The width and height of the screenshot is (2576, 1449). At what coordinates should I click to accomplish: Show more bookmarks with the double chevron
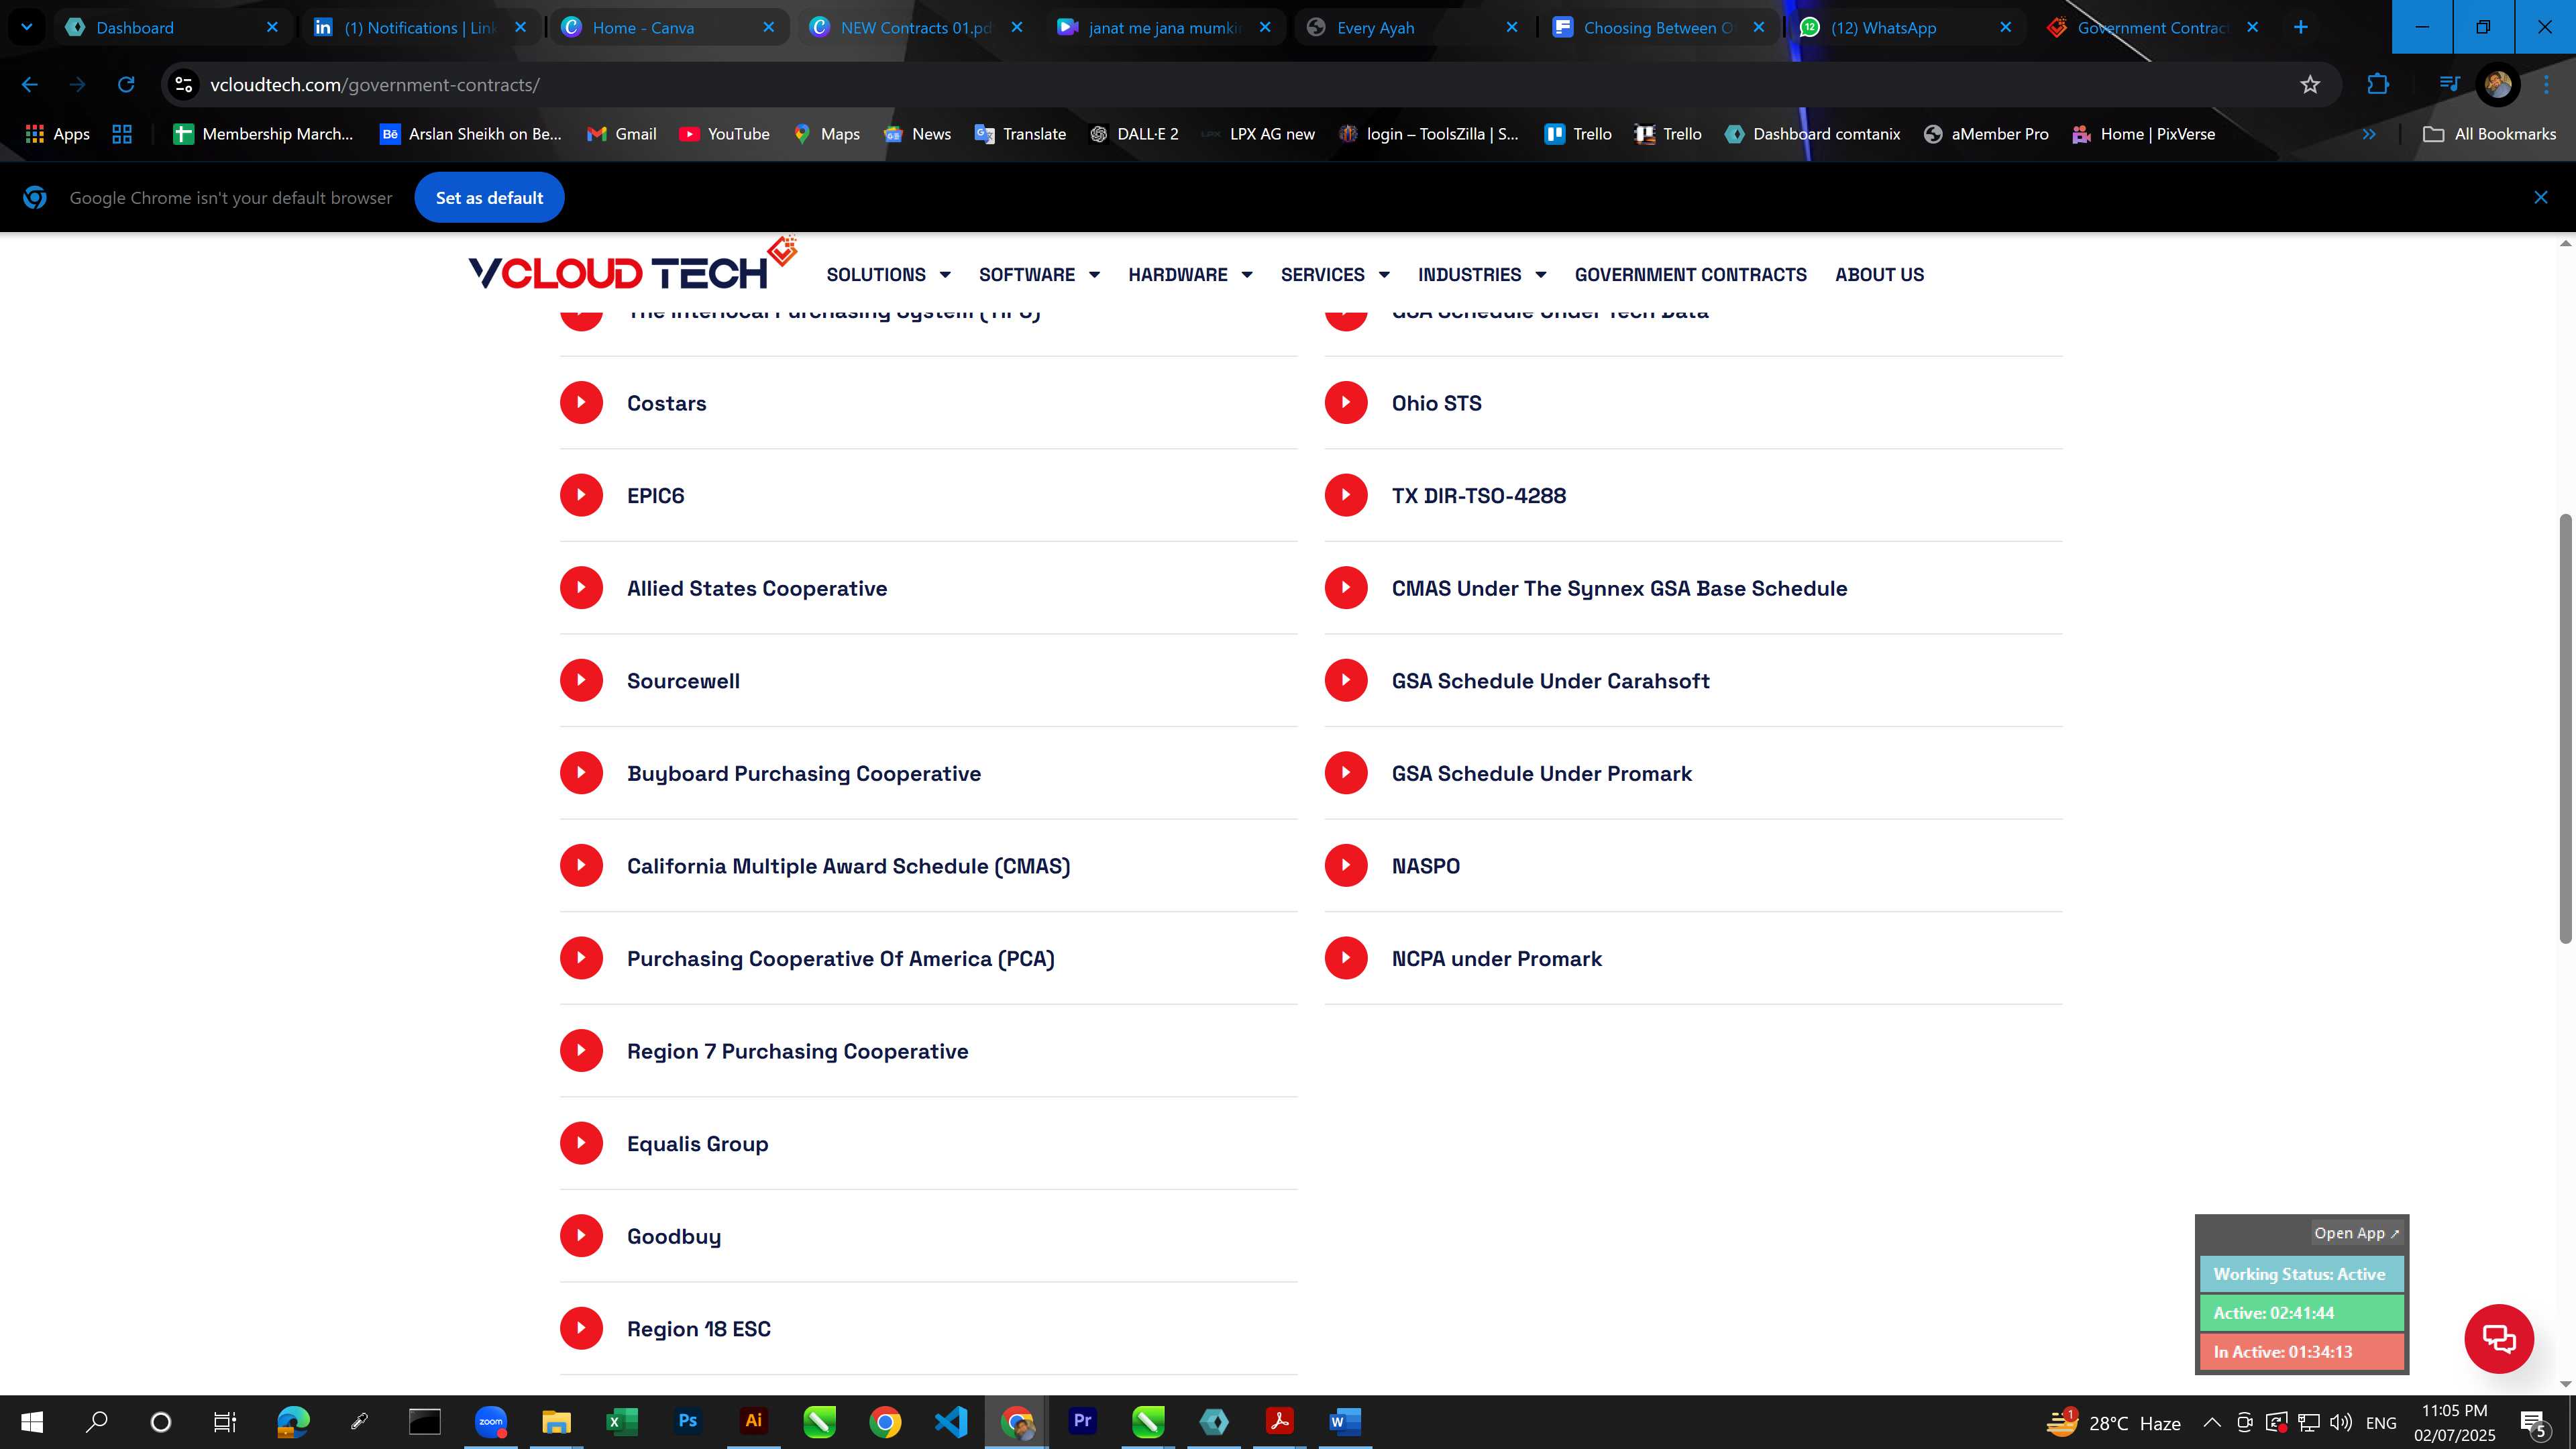[x=2369, y=134]
